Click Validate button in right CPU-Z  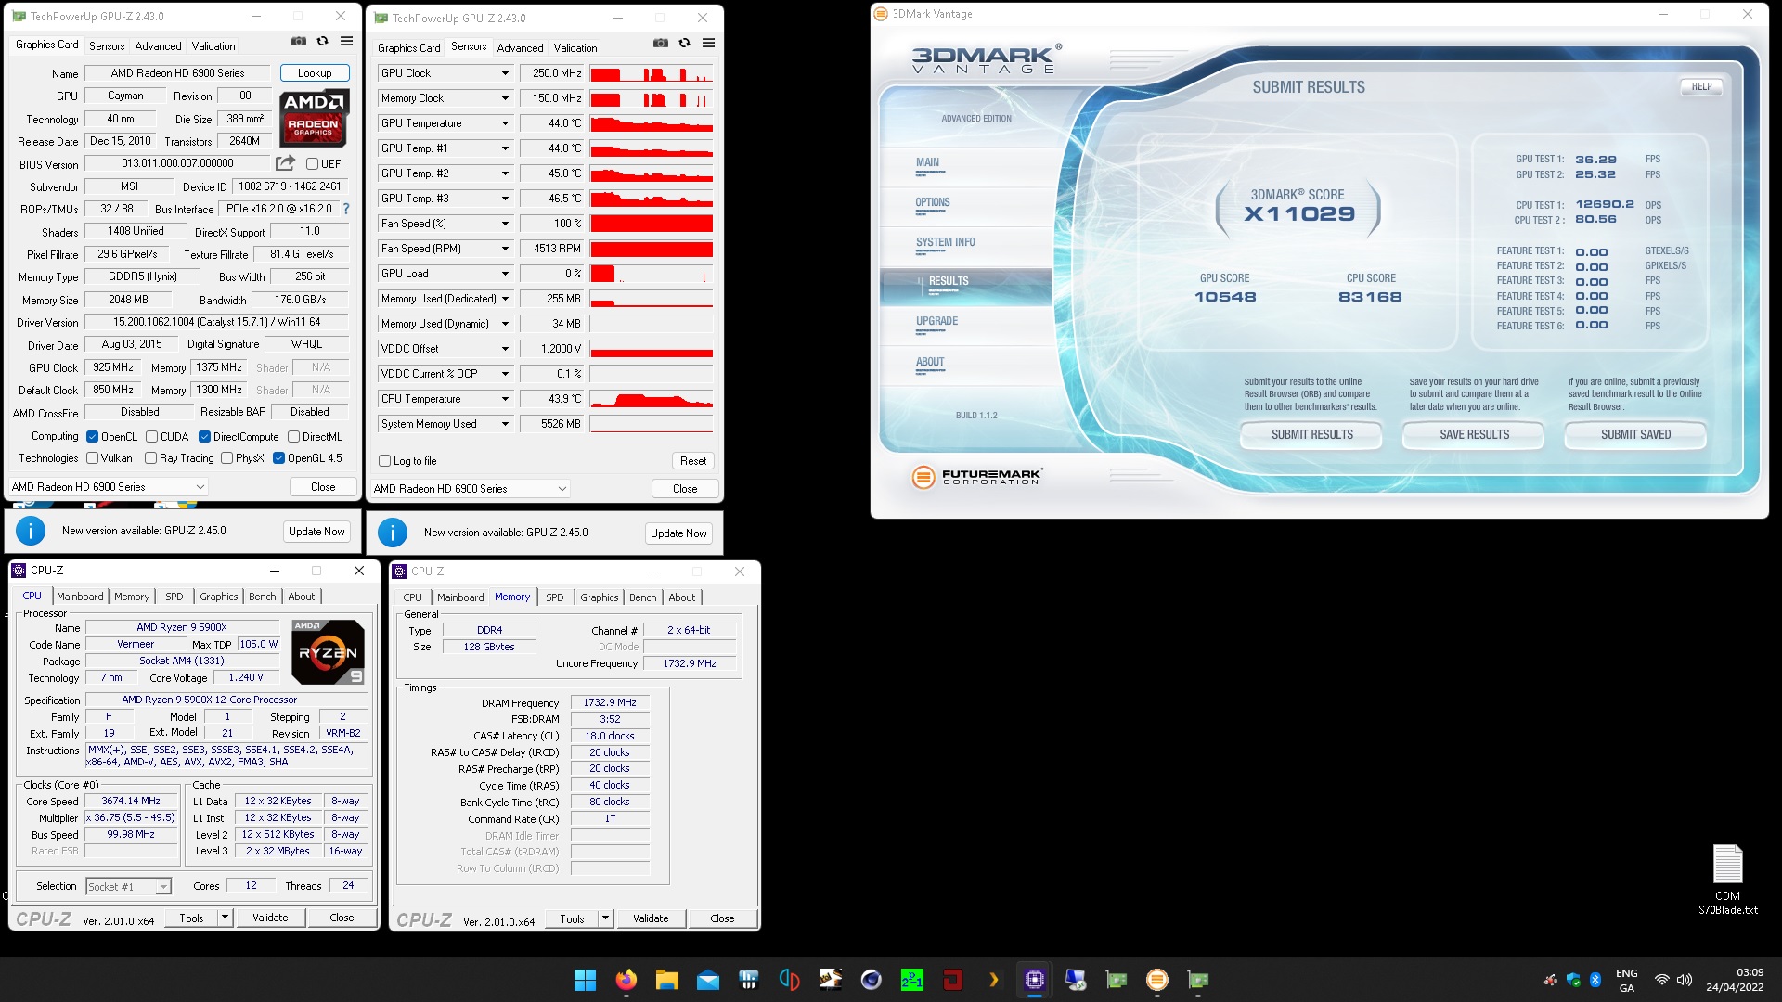click(x=651, y=918)
